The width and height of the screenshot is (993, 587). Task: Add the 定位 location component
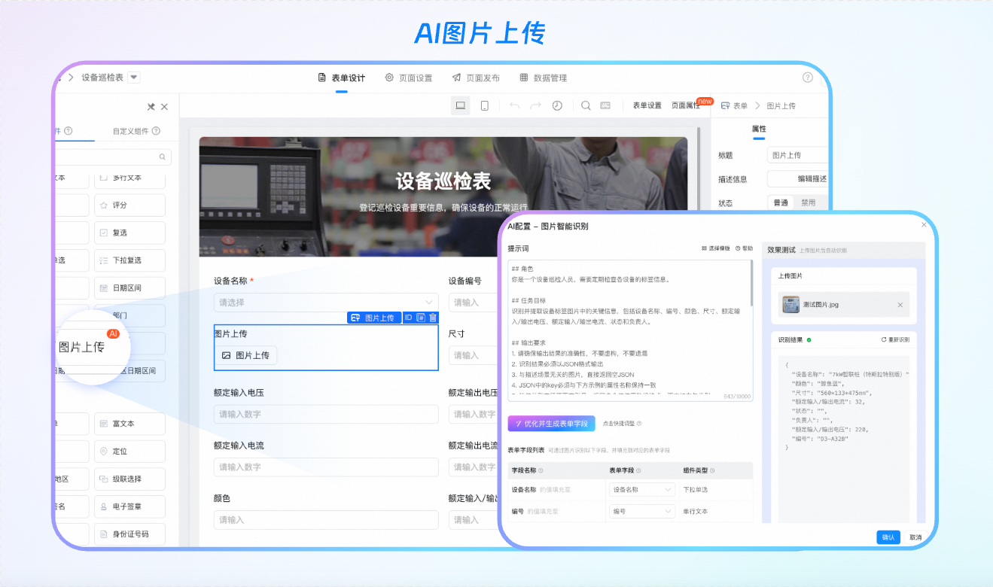click(129, 452)
